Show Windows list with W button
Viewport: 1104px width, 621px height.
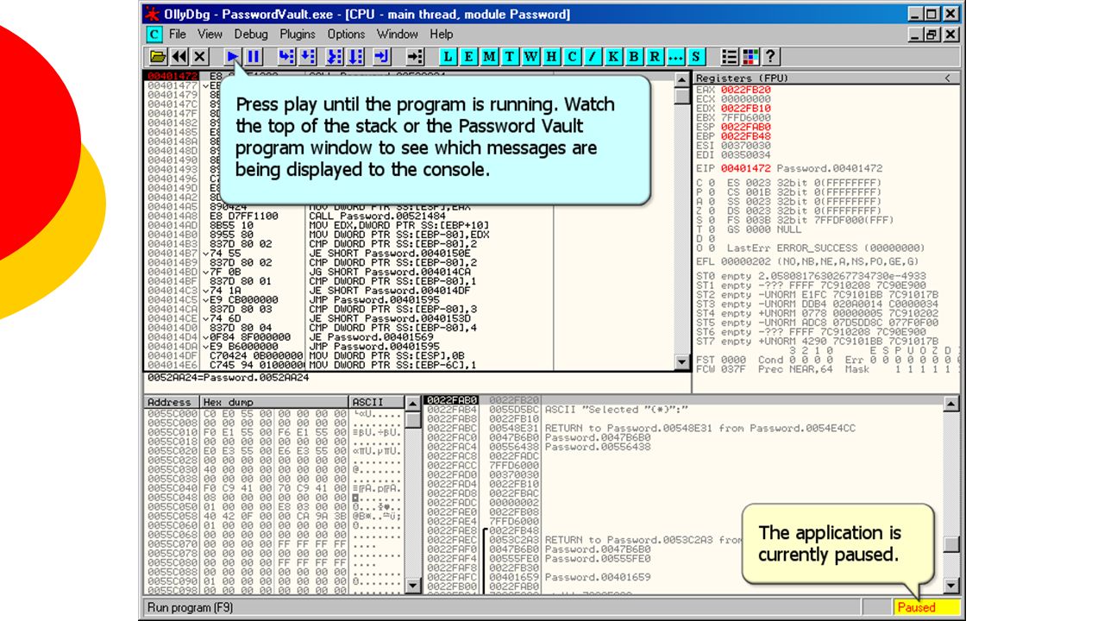pos(531,57)
